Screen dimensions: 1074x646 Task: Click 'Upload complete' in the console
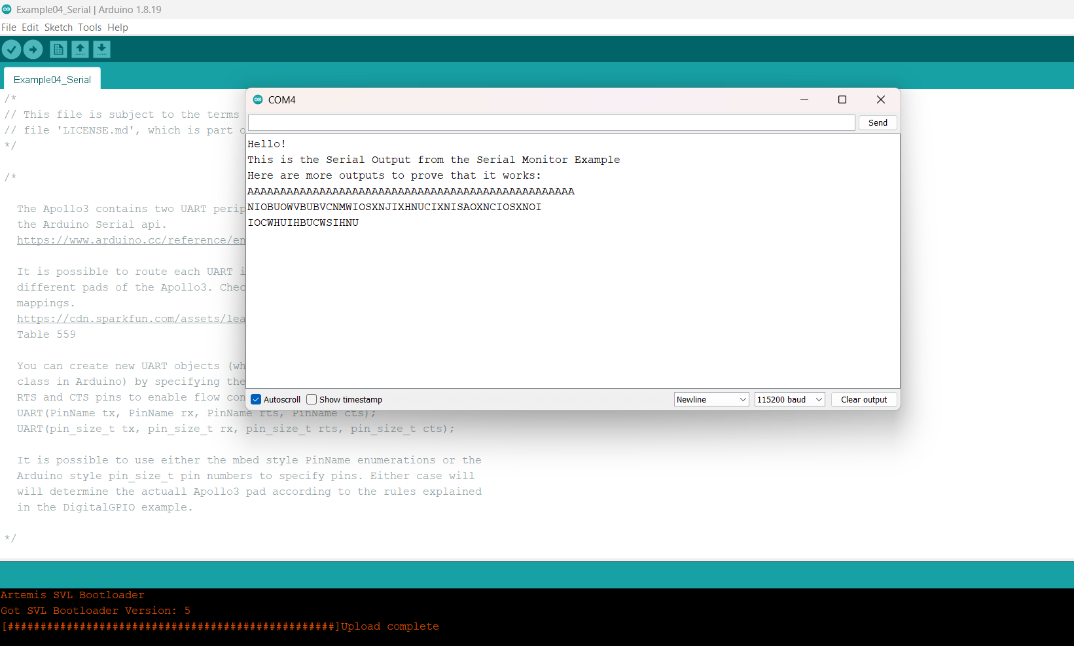coord(390,626)
